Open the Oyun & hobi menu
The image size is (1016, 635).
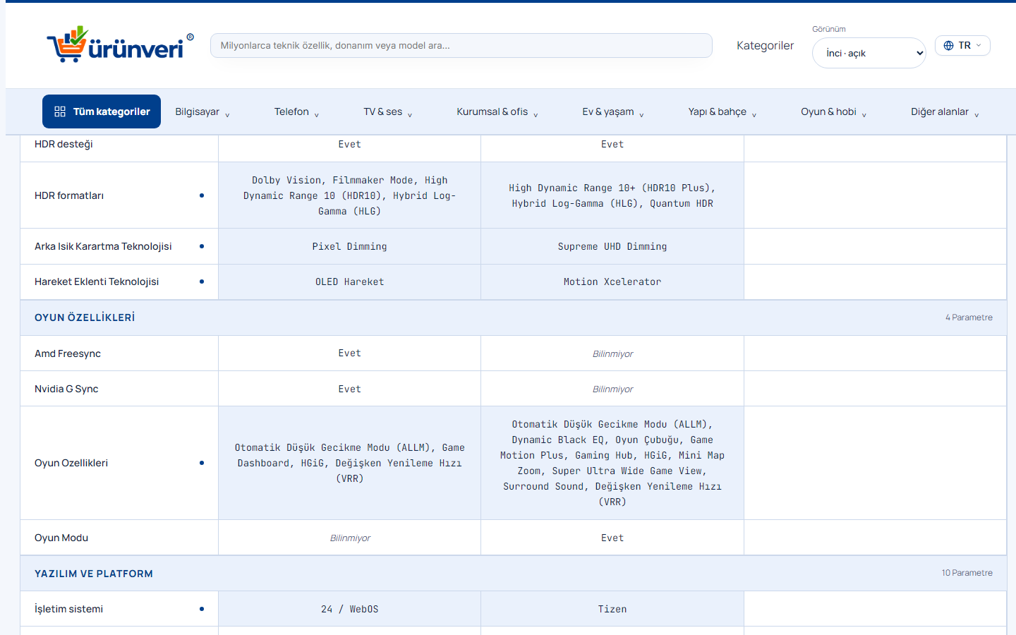pyautogui.click(x=834, y=111)
